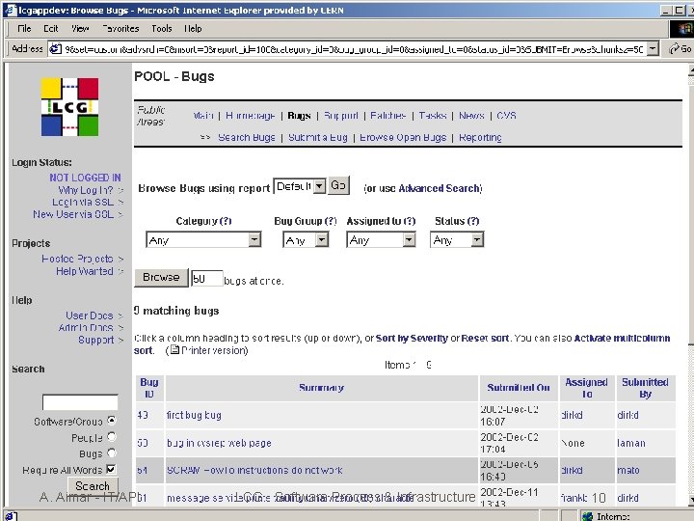Image resolution: width=694 pixels, height=521 pixels.
Task: Open the Admin Docs link
Action: (86, 327)
